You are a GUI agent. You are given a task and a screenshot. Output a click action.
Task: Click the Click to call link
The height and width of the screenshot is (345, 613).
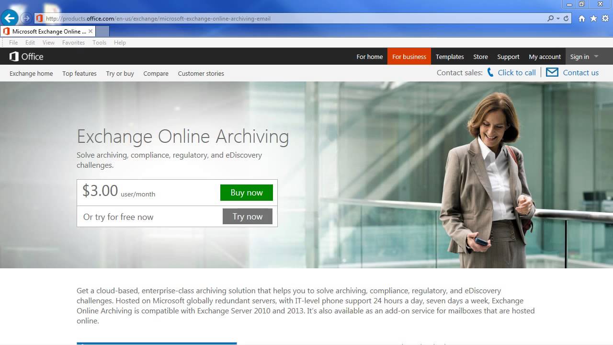click(517, 73)
